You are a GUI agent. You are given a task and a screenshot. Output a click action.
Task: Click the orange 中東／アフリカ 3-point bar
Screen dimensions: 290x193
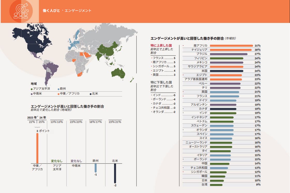pyautogui.click(x=37, y=148)
